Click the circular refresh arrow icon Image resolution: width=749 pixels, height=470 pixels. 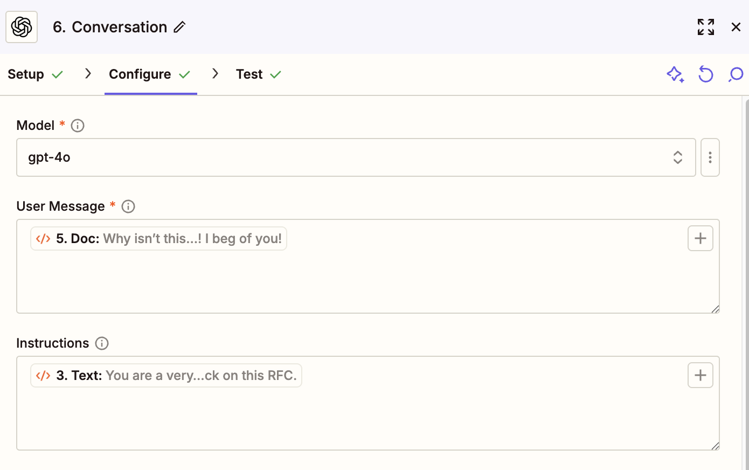pos(705,74)
